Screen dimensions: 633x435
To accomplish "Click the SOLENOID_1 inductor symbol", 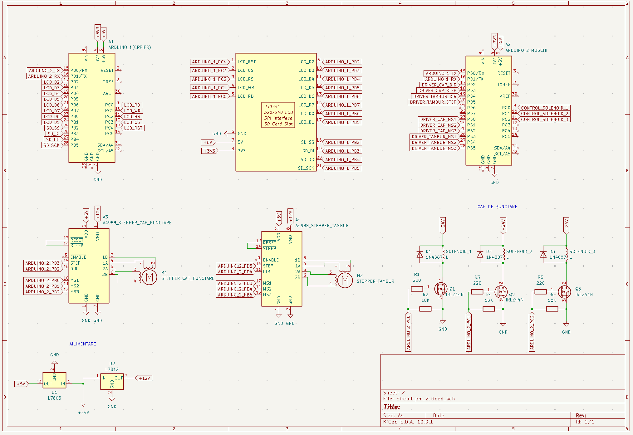I will pyautogui.click(x=443, y=254).
